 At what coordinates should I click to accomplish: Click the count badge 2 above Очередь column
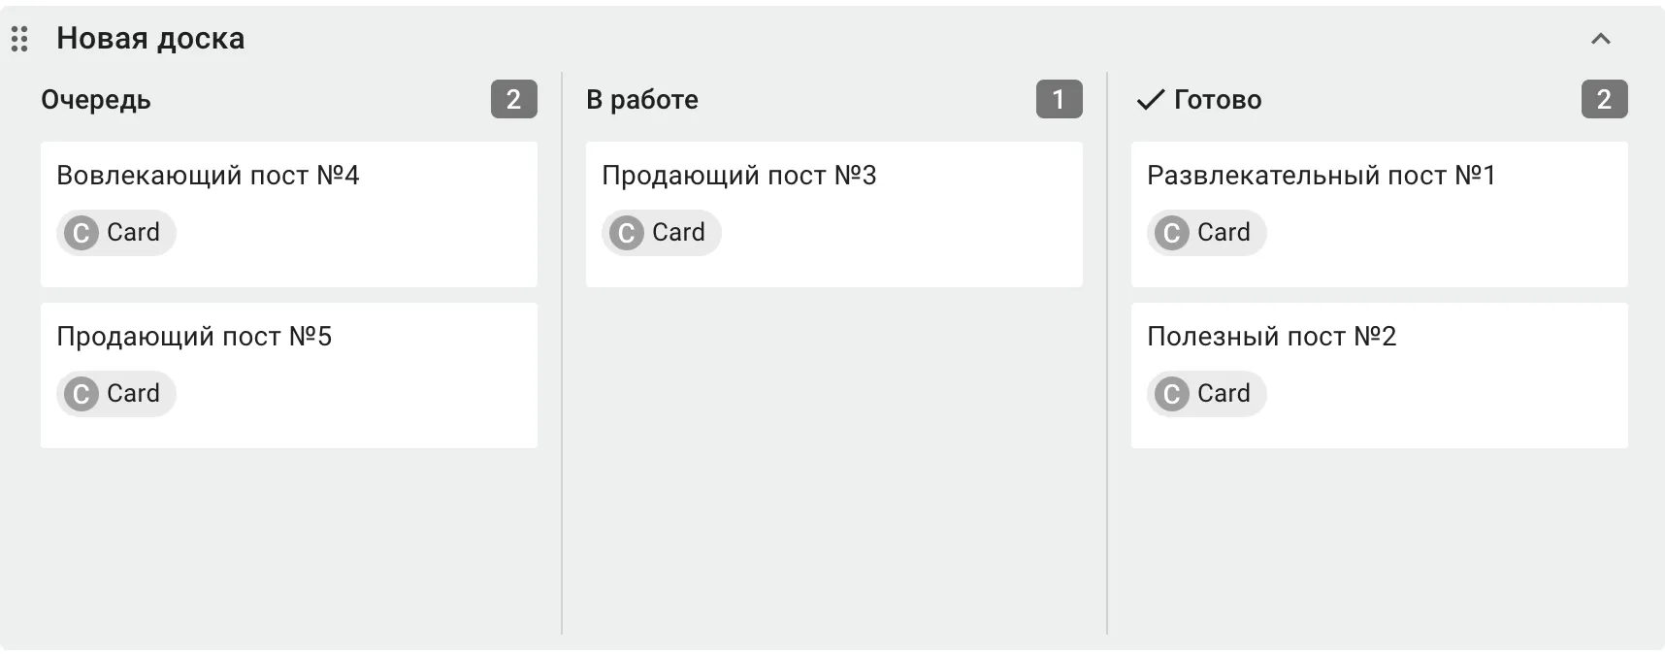(513, 99)
